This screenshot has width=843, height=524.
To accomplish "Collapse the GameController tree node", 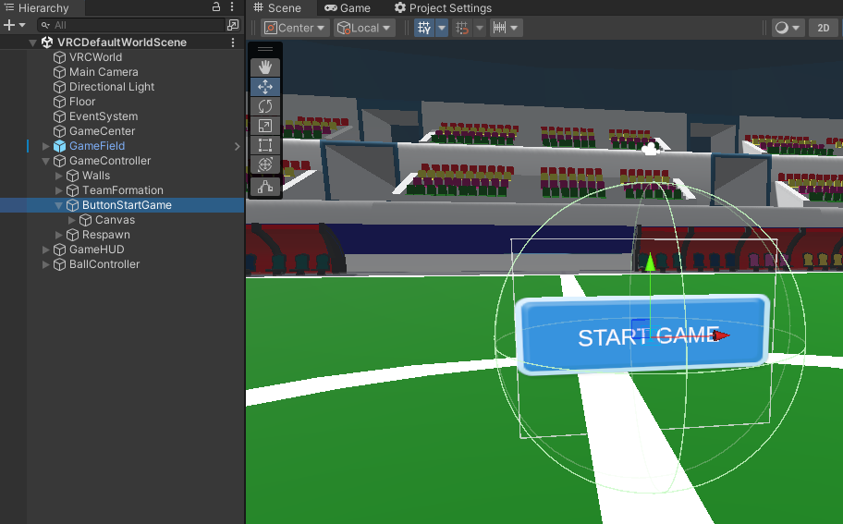I will click(x=47, y=161).
